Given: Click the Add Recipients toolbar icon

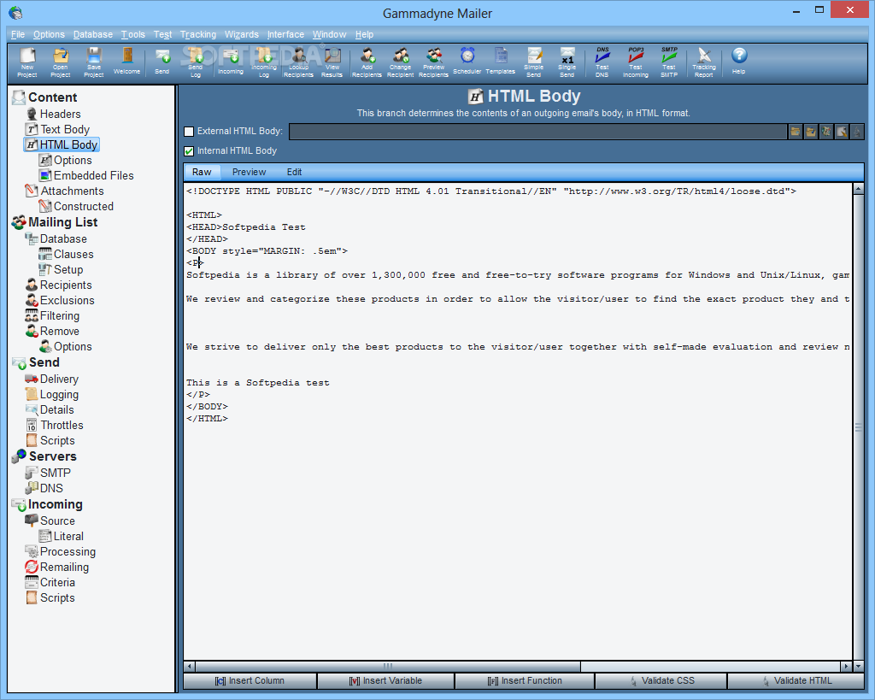Looking at the screenshot, I should 367,62.
